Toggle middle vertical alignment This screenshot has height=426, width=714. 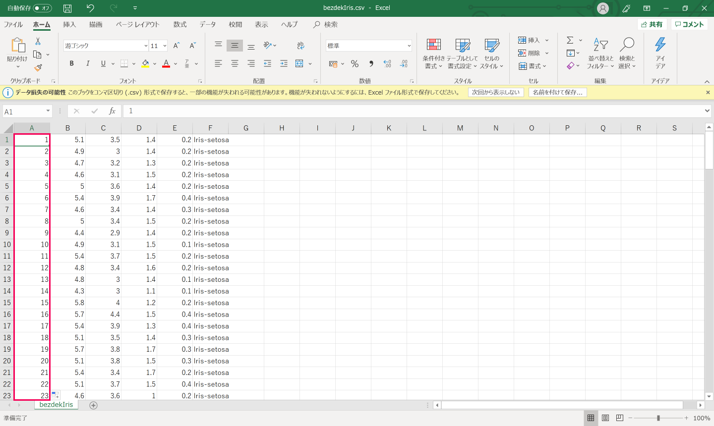pos(235,46)
